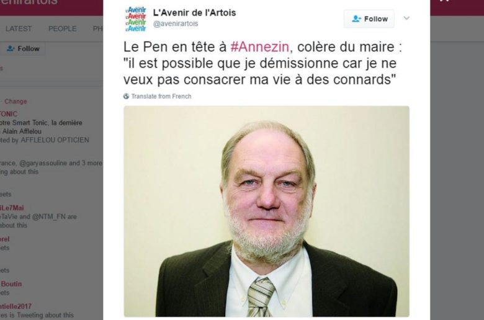Click the add-person icon in the tweet's Follow button
The height and width of the screenshot is (320, 484).
(356, 19)
